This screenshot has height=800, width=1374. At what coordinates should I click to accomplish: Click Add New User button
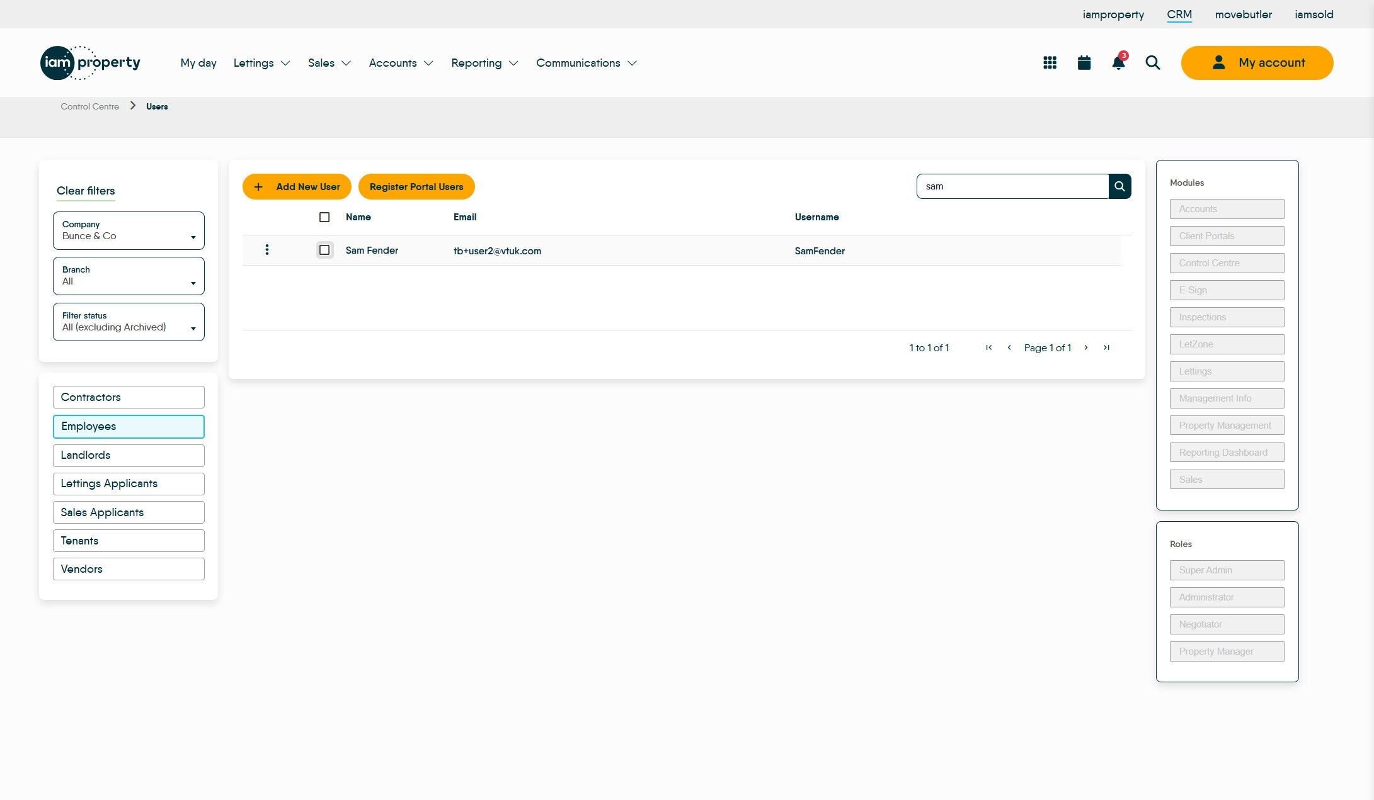point(297,187)
